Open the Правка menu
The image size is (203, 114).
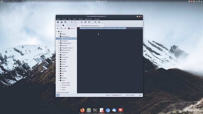(64, 19)
